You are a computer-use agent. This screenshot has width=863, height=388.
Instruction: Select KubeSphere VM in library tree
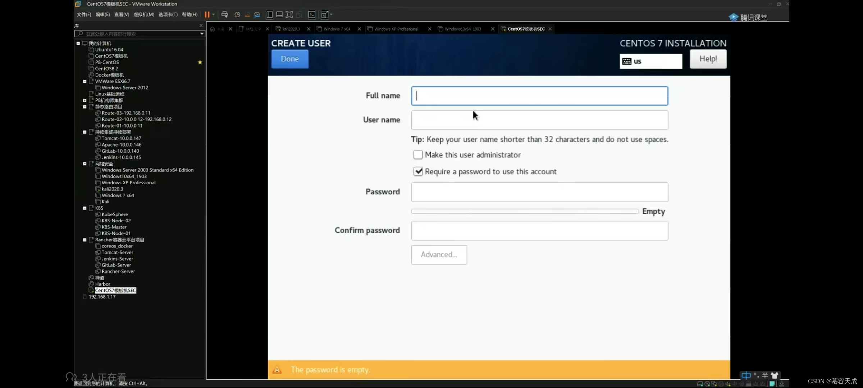114,214
